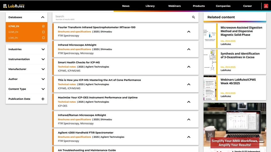Viewport: 271px width, 152px height.
Task: Uncheck the ICPMS_EN database checkbox
Action: [x=43, y=26]
